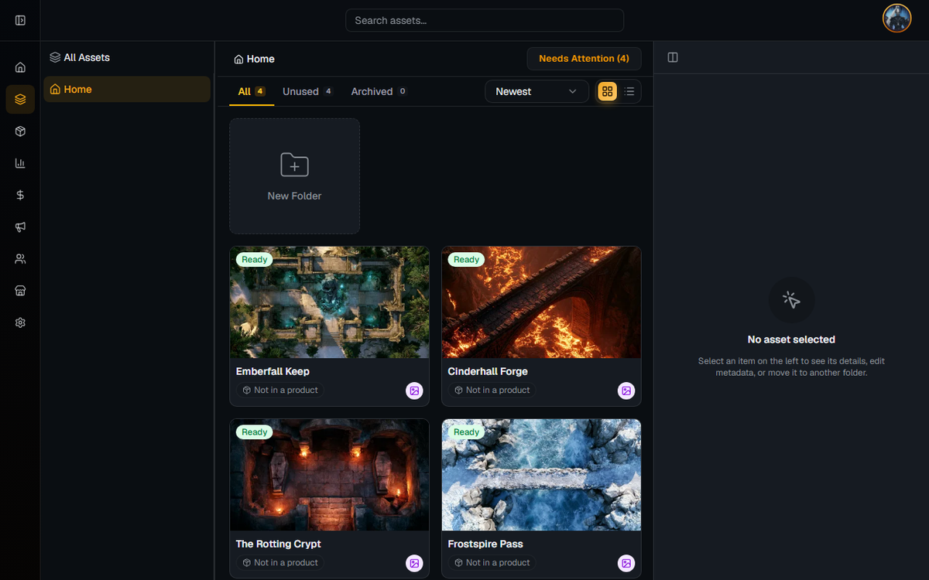Click the Ready badge on The Rotting Crypt
The height and width of the screenshot is (580, 929).
click(255, 432)
